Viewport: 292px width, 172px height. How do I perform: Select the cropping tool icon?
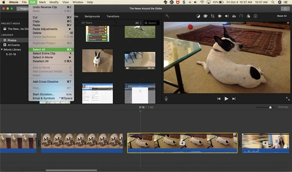(213, 16)
